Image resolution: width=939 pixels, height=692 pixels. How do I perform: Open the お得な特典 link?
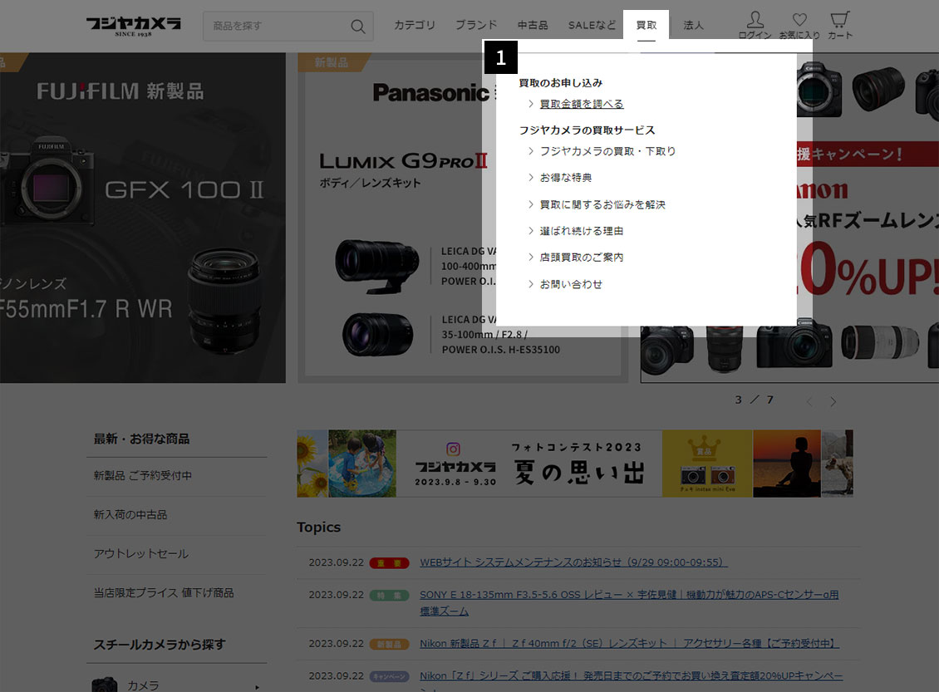coord(566,178)
